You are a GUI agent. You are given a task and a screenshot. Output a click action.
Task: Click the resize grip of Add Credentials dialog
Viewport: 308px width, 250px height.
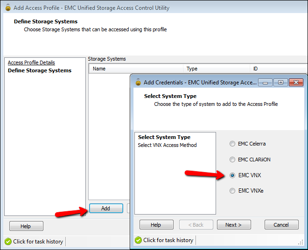[301, 243]
